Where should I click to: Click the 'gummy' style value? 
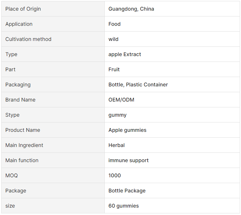(x=117, y=115)
